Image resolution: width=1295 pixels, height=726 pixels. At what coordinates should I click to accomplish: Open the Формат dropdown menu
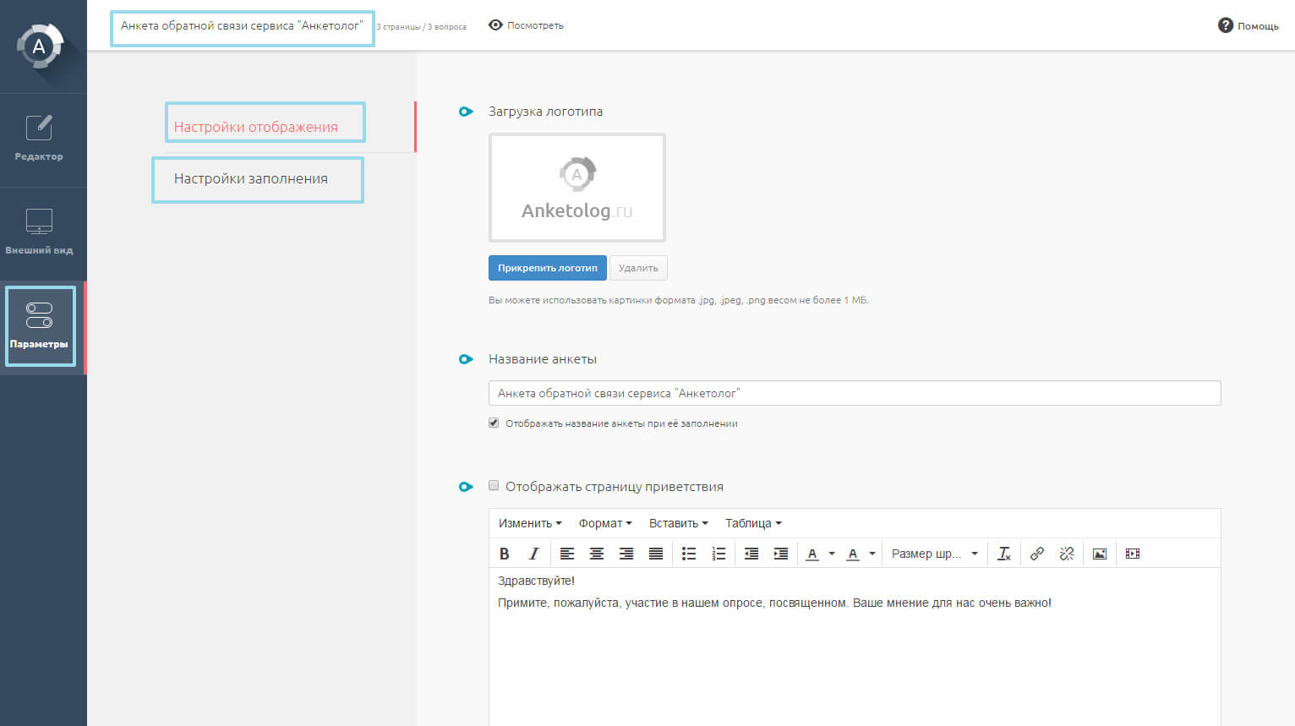[x=605, y=523]
